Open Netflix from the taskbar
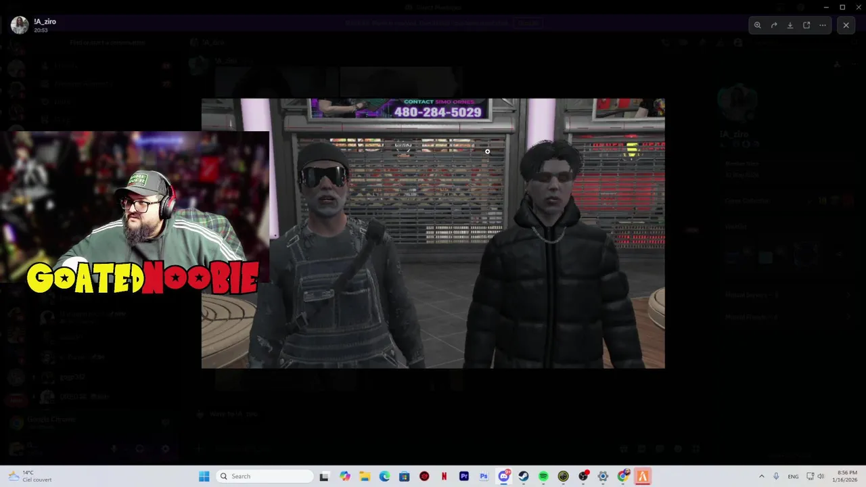The image size is (866, 487). point(444,476)
